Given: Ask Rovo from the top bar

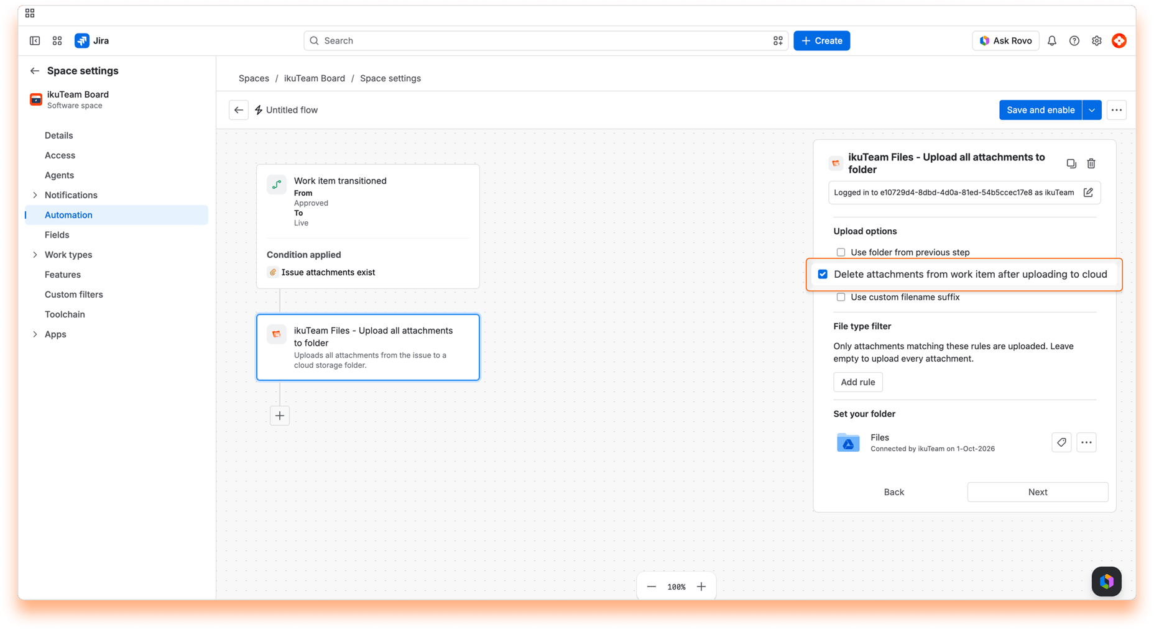Looking at the screenshot, I should pos(1005,40).
